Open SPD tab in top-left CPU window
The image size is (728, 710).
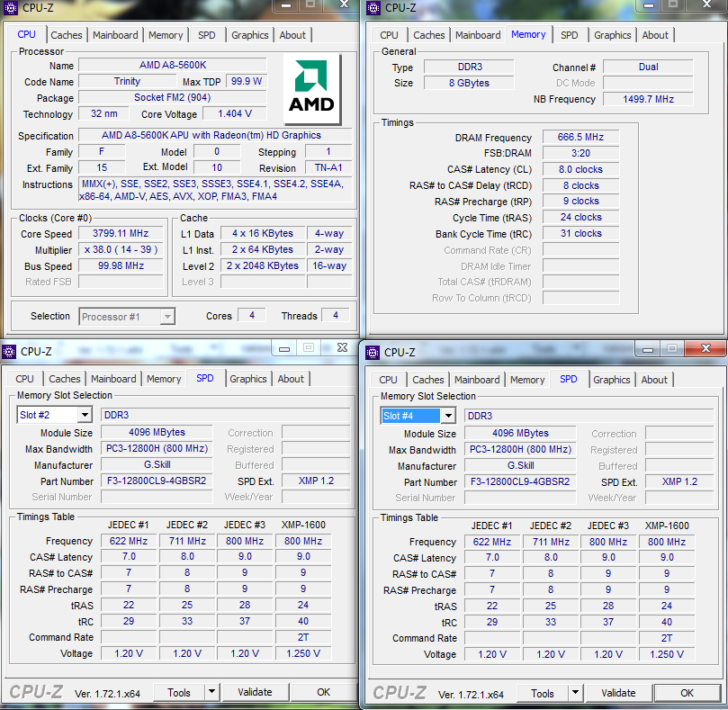click(207, 35)
